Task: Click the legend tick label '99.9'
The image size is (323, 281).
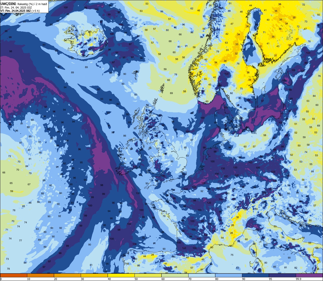Action: coord(299,279)
